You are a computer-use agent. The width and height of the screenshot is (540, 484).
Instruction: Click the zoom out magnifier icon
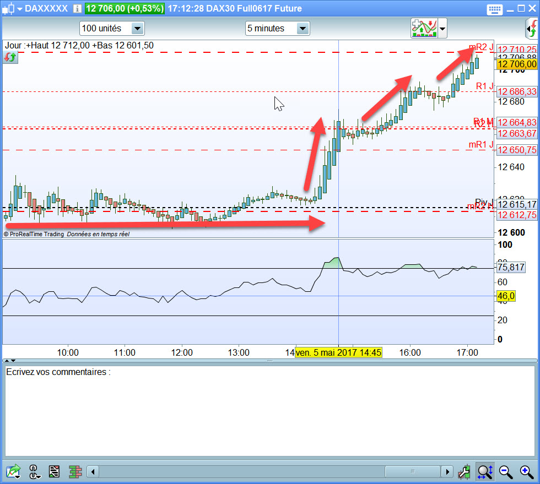[x=506, y=471]
